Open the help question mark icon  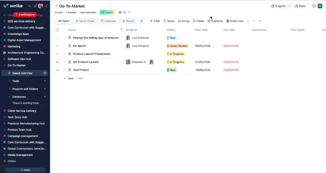pyautogui.click(x=314, y=6)
